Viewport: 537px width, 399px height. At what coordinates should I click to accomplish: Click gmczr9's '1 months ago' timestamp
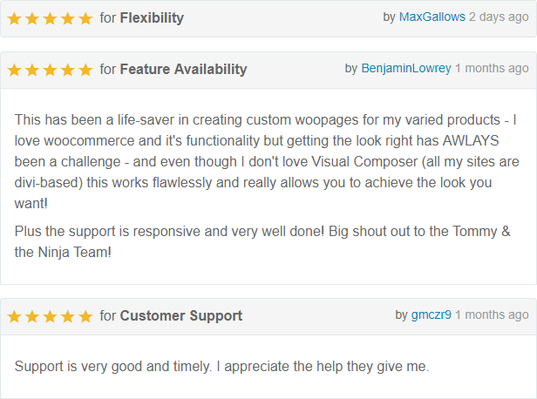[x=492, y=314]
